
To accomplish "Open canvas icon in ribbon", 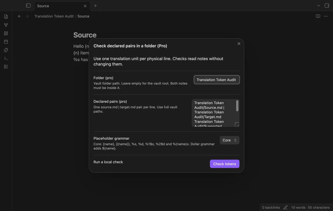I will (6, 33).
